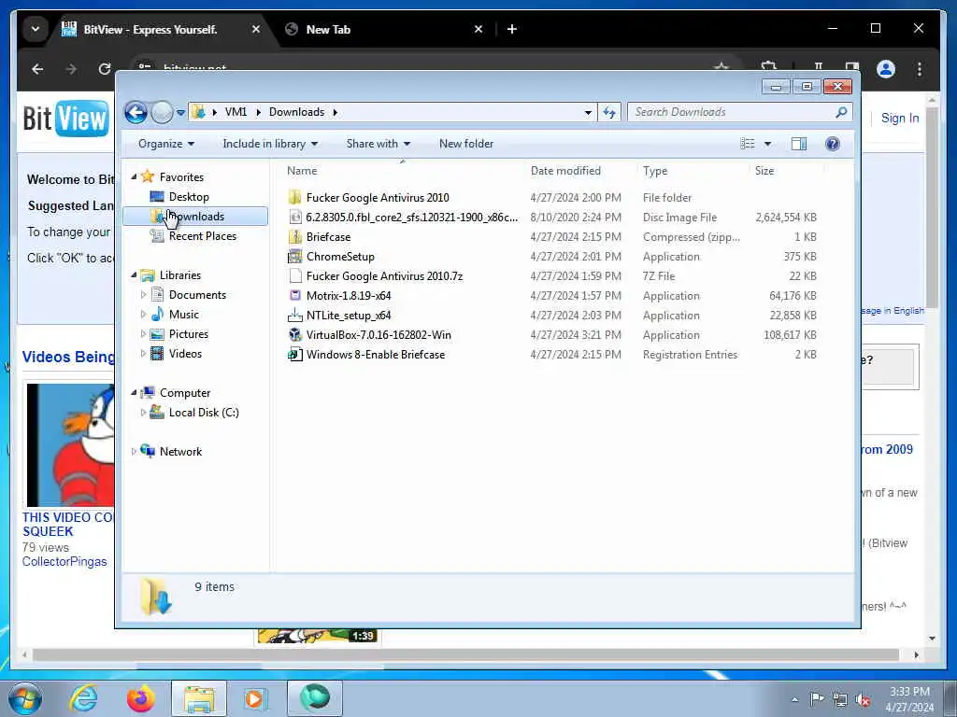Launch Internet Explorer from the taskbar
This screenshot has width=957, height=717.
[x=82, y=698]
